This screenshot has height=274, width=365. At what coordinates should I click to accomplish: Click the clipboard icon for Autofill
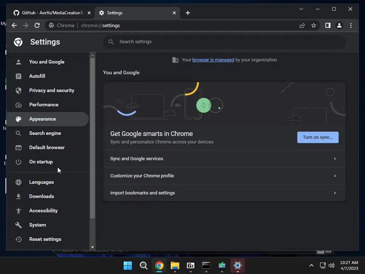(19, 76)
